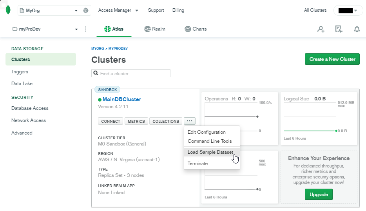Expand the MyOrg organization dropdown

(x=49, y=11)
